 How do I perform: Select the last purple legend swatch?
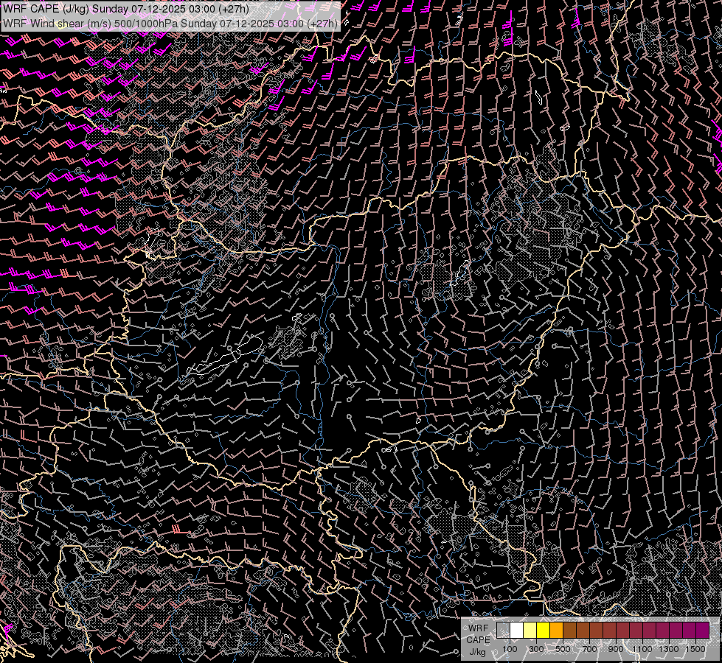click(703, 630)
